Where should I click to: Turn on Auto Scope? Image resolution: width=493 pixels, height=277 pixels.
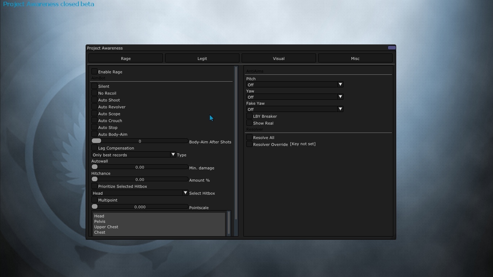pyautogui.click(x=95, y=113)
